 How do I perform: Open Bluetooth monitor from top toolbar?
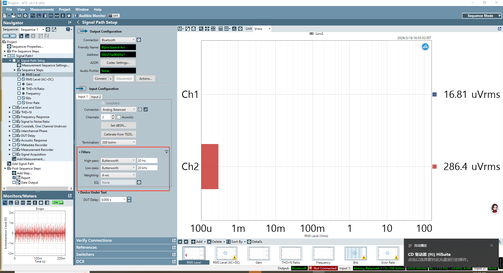pos(63,16)
